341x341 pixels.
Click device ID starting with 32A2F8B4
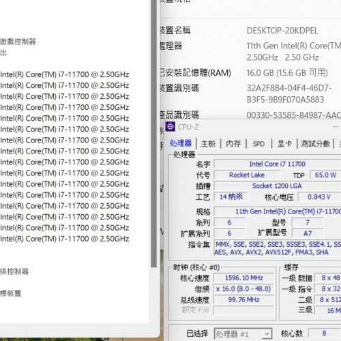(x=289, y=94)
